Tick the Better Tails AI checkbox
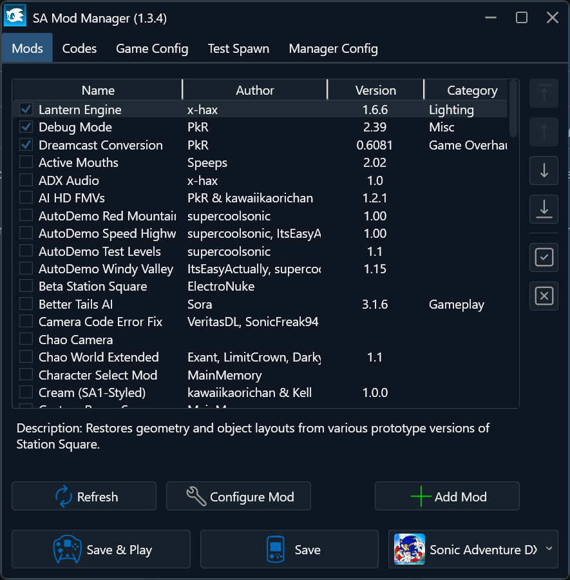Image resolution: width=570 pixels, height=580 pixels. click(26, 304)
